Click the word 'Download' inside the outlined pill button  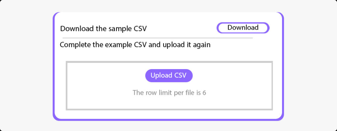click(x=243, y=28)
